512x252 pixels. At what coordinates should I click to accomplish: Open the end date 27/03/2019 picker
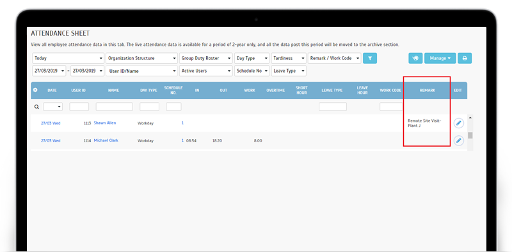[88, 71]
